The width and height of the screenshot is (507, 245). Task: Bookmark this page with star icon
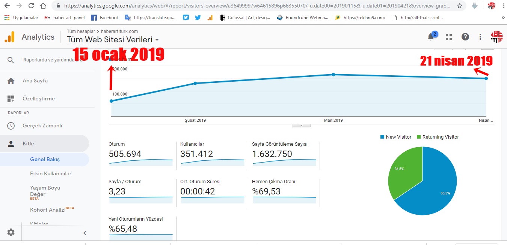[x=460, y=6]
